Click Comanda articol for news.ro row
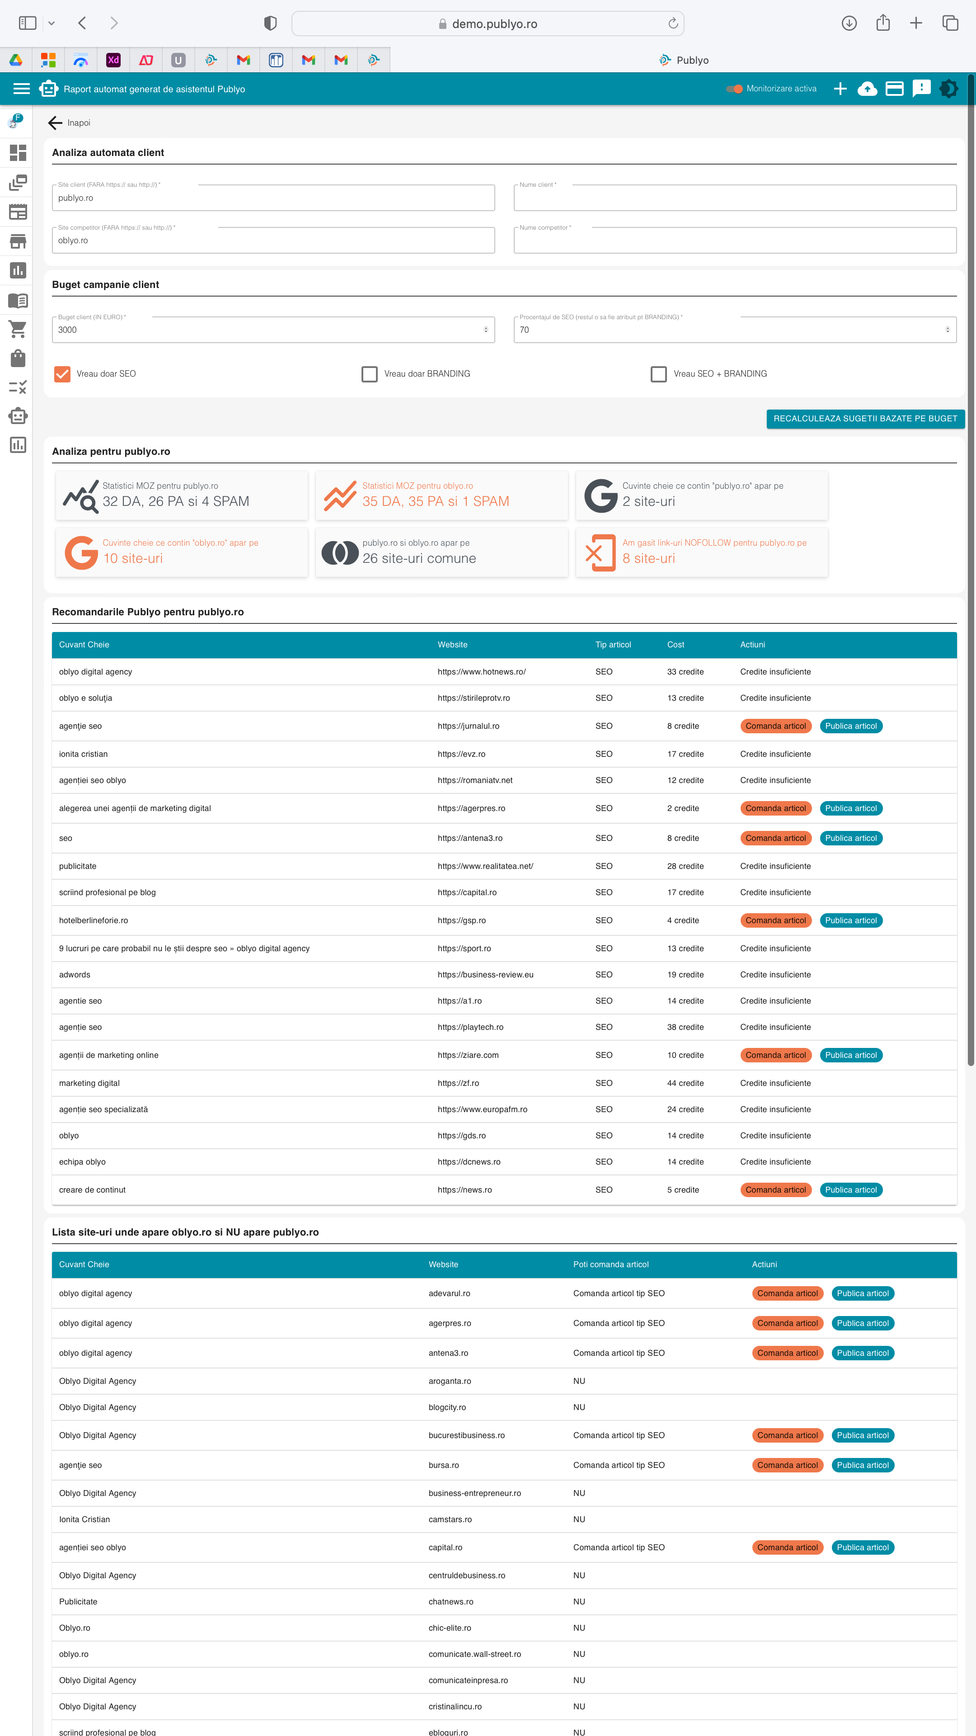 (775, 1190)
